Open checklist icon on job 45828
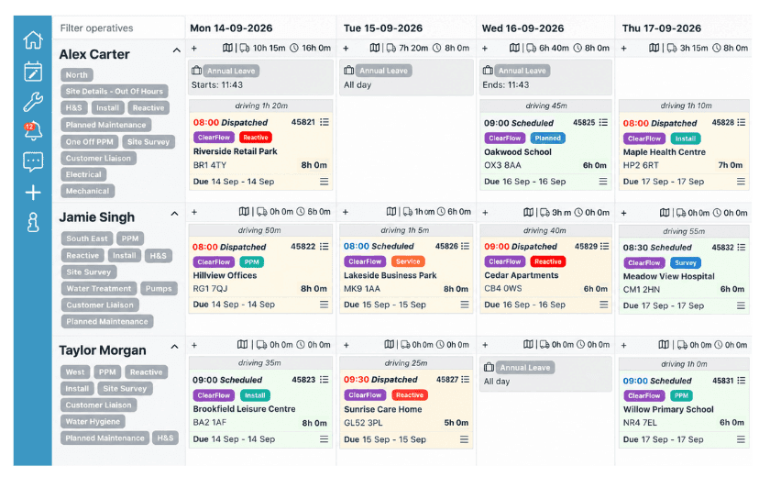The width and height of the screenshot is (770, 477). click(741, 122)
